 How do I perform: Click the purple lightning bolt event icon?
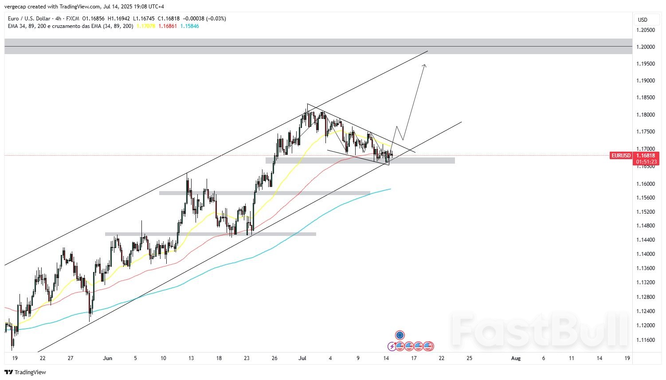392,346
